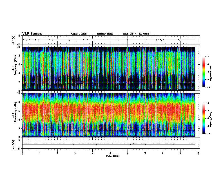This screenshot has width=223, height=172.
Task: Click the "-9" label on ch.2 color bar
Action: [208, 126]
